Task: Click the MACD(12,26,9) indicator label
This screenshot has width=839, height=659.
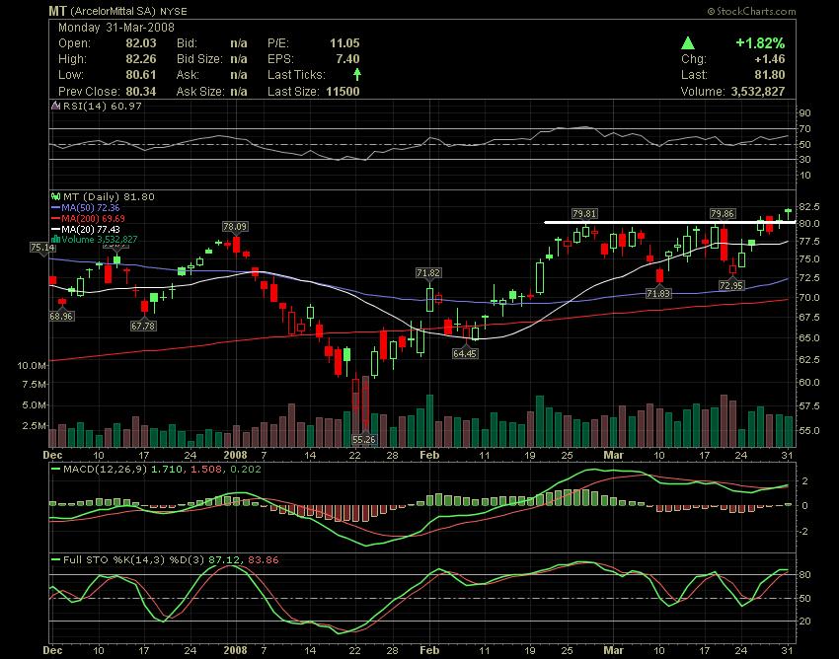Action: (x=106, y=470)
